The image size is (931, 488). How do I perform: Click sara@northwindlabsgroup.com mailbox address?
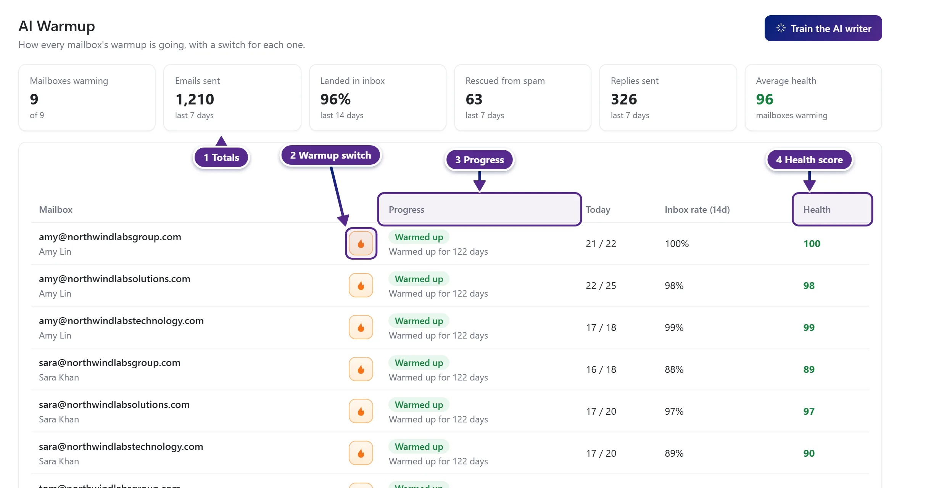(x=110, y=363)
